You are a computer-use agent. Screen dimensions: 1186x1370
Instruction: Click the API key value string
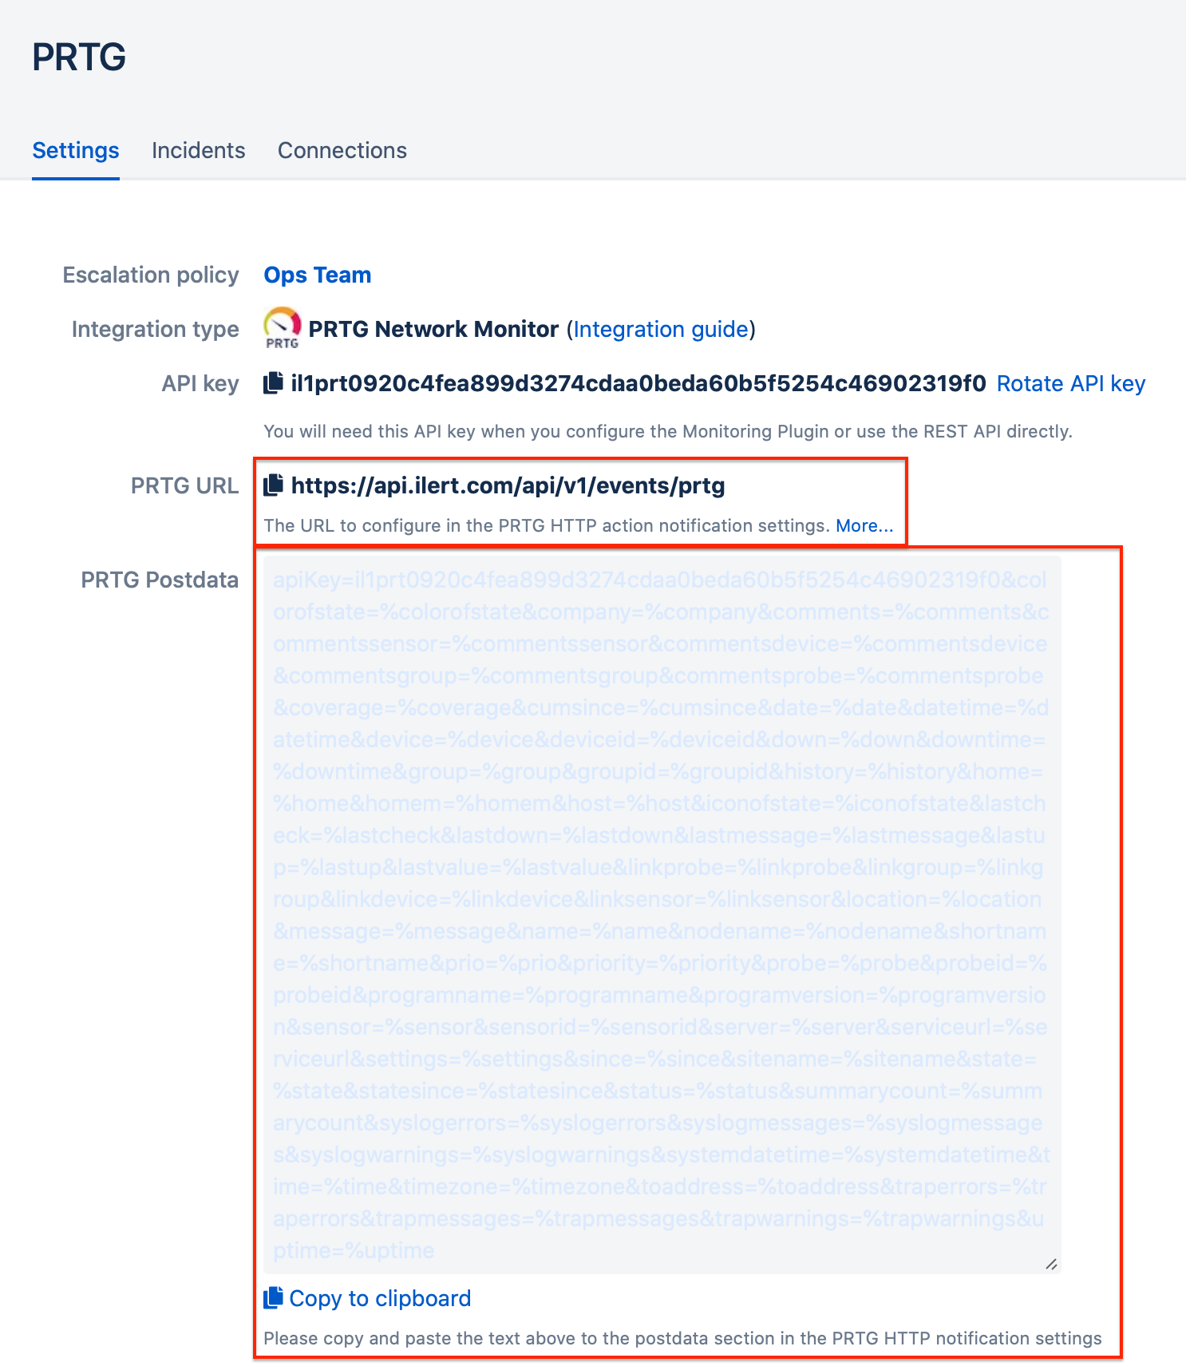[x=638, y=383]
